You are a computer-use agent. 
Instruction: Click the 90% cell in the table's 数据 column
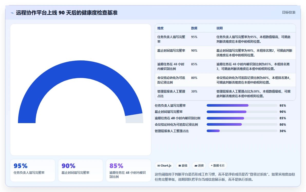click(194, 51)
